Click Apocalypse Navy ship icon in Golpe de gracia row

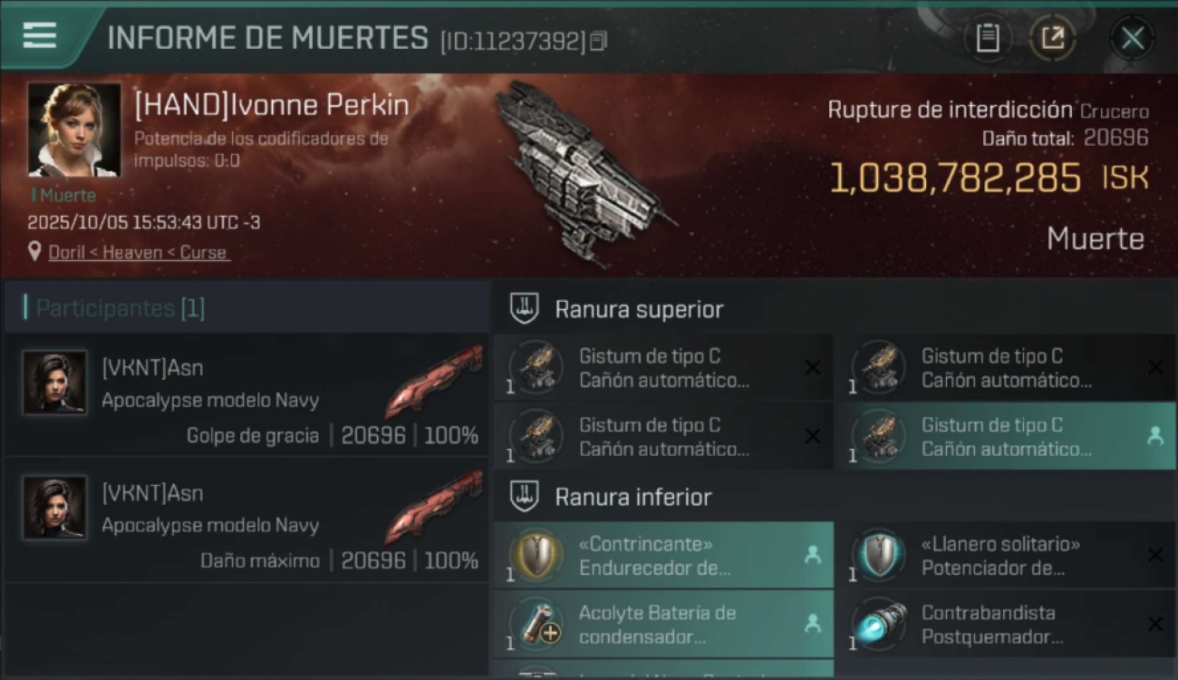435,381
